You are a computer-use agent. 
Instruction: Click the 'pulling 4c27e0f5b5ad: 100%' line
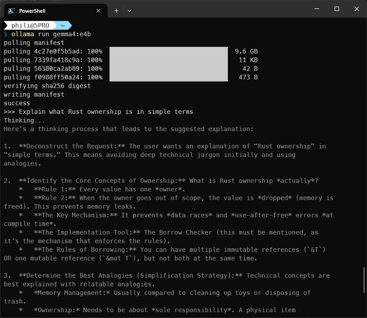53,52
